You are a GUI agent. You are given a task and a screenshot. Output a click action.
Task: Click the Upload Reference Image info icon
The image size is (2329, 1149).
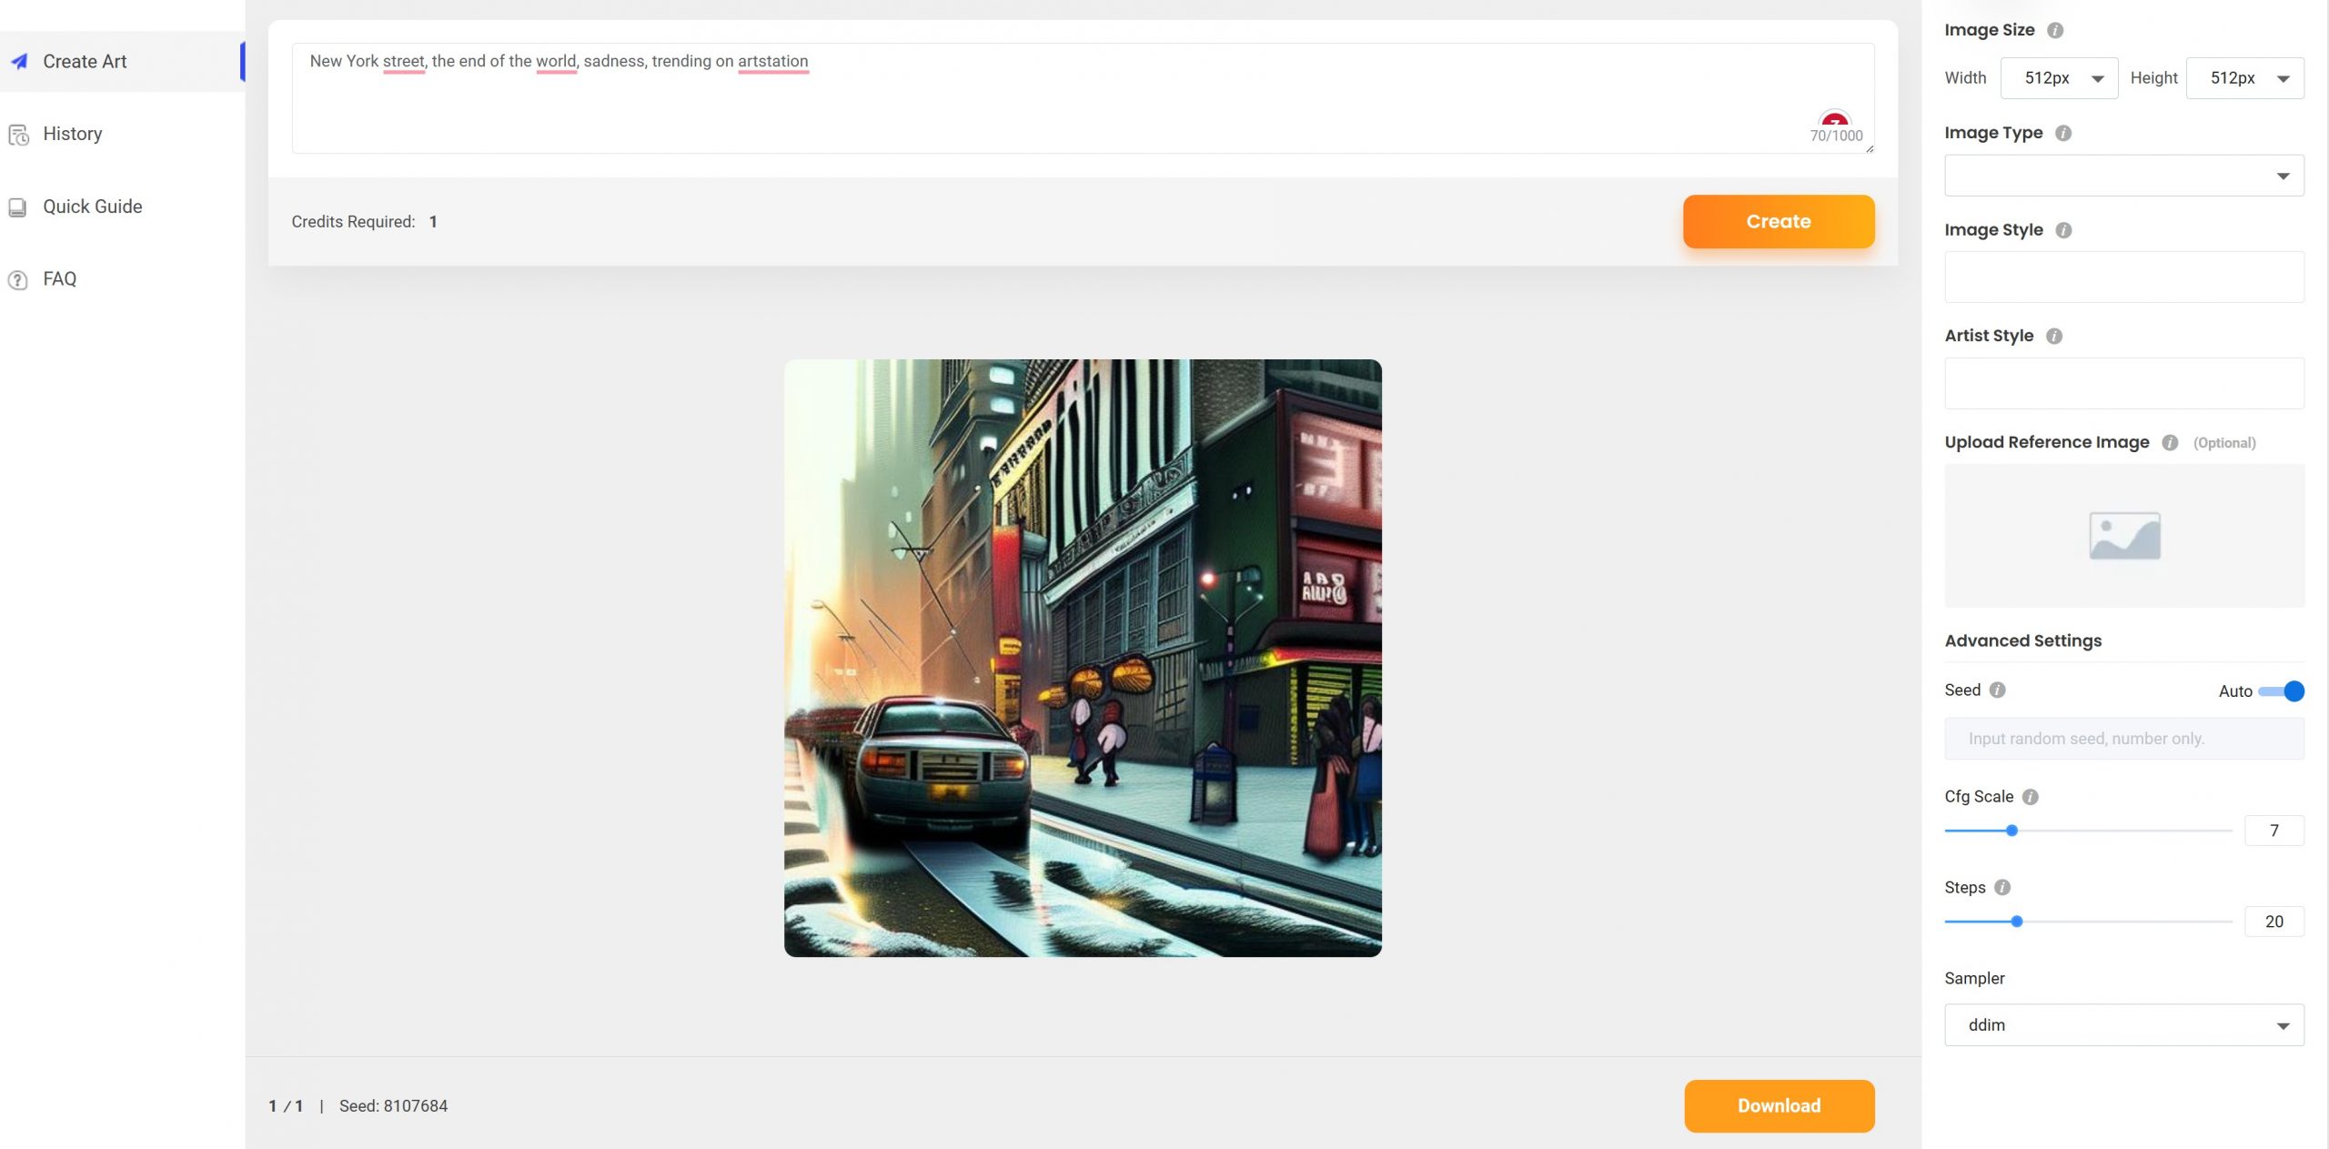pos(2169,443)
